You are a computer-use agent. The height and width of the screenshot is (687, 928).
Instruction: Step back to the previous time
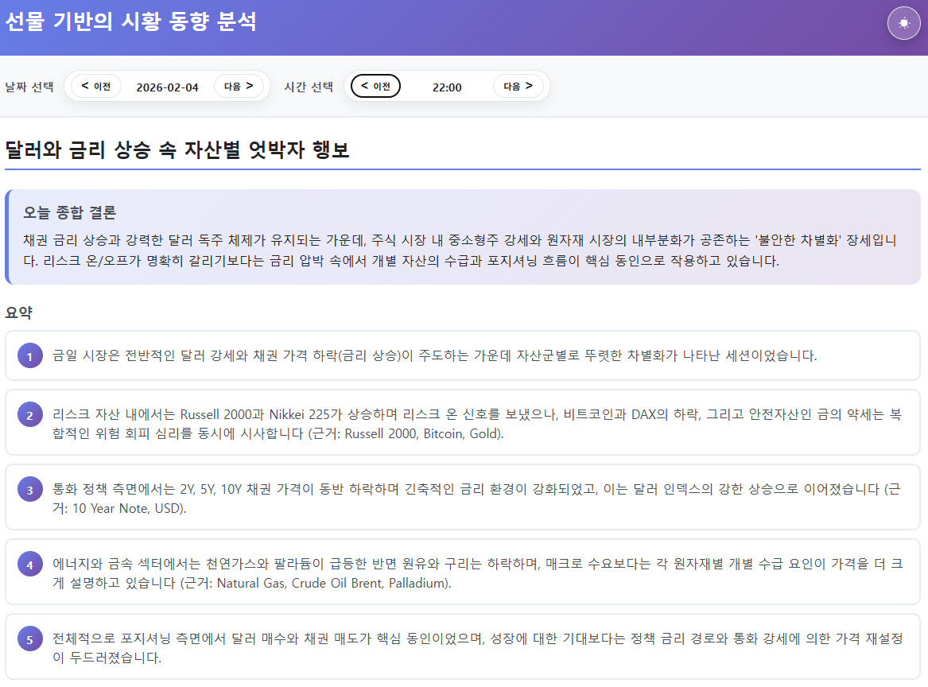375,86
